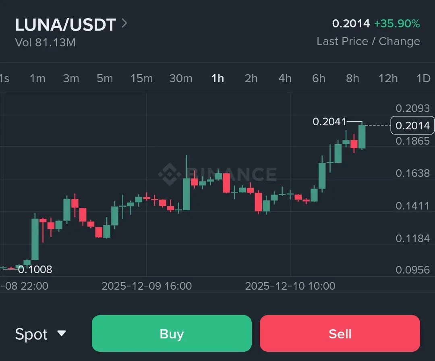
Task: Click the 0.2014 last price header value
Action: (351, 24)
